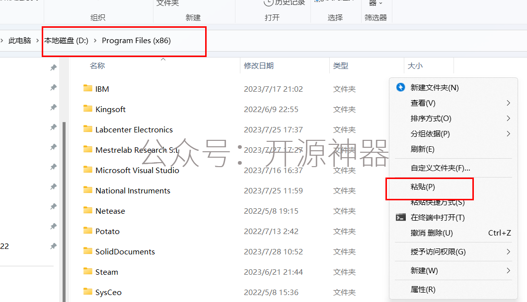This screenshot has width=527, height=302.
Task: Click the 此电脑 breadcrumb
Action: (19, 41)
